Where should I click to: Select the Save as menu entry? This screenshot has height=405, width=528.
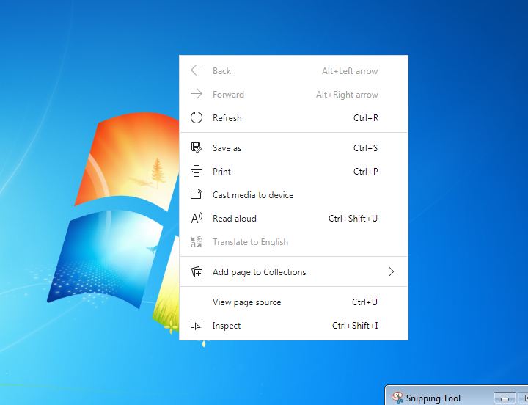coord(293,148)
